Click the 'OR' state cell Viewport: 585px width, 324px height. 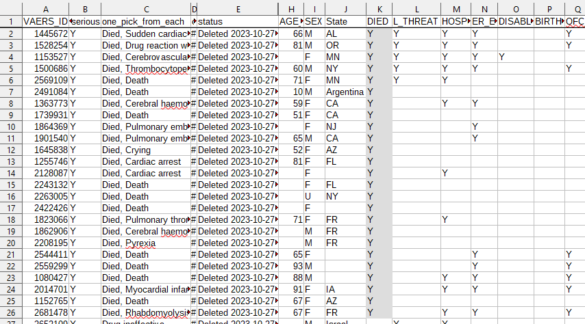click(345, 45)
